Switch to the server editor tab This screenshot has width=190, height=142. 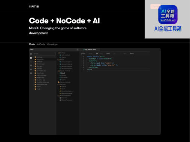[90, 53]
